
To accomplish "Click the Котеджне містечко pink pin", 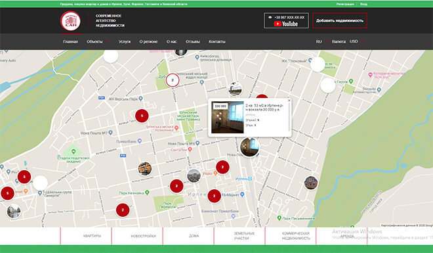I will [370, 75].
